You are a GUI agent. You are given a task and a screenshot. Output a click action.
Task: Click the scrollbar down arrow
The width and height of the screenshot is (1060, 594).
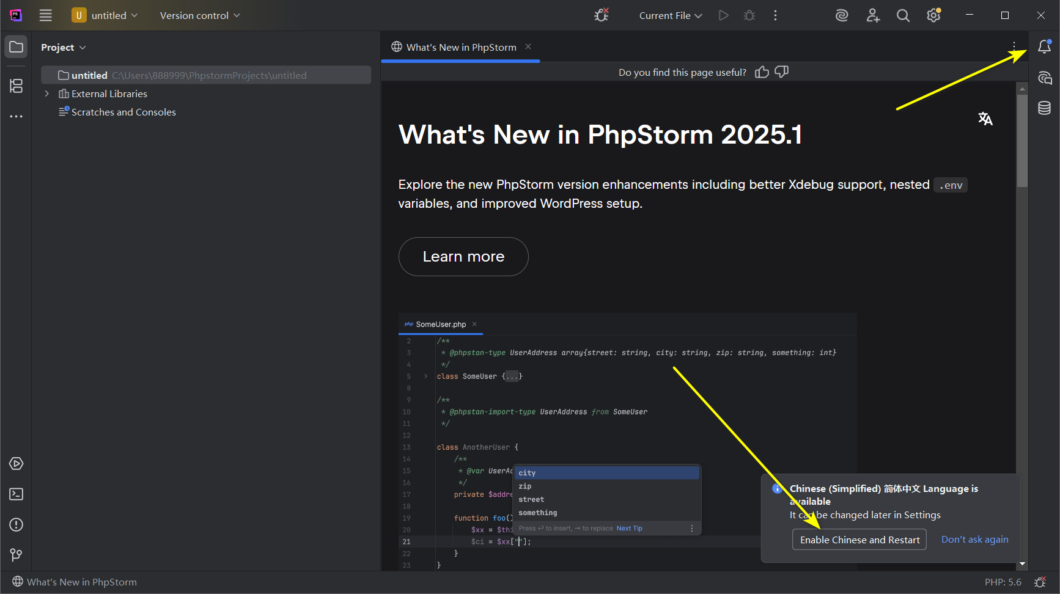point(1022,564)
